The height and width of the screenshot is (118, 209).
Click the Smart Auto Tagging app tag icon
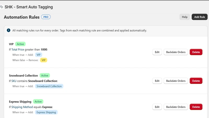(2, 7)
